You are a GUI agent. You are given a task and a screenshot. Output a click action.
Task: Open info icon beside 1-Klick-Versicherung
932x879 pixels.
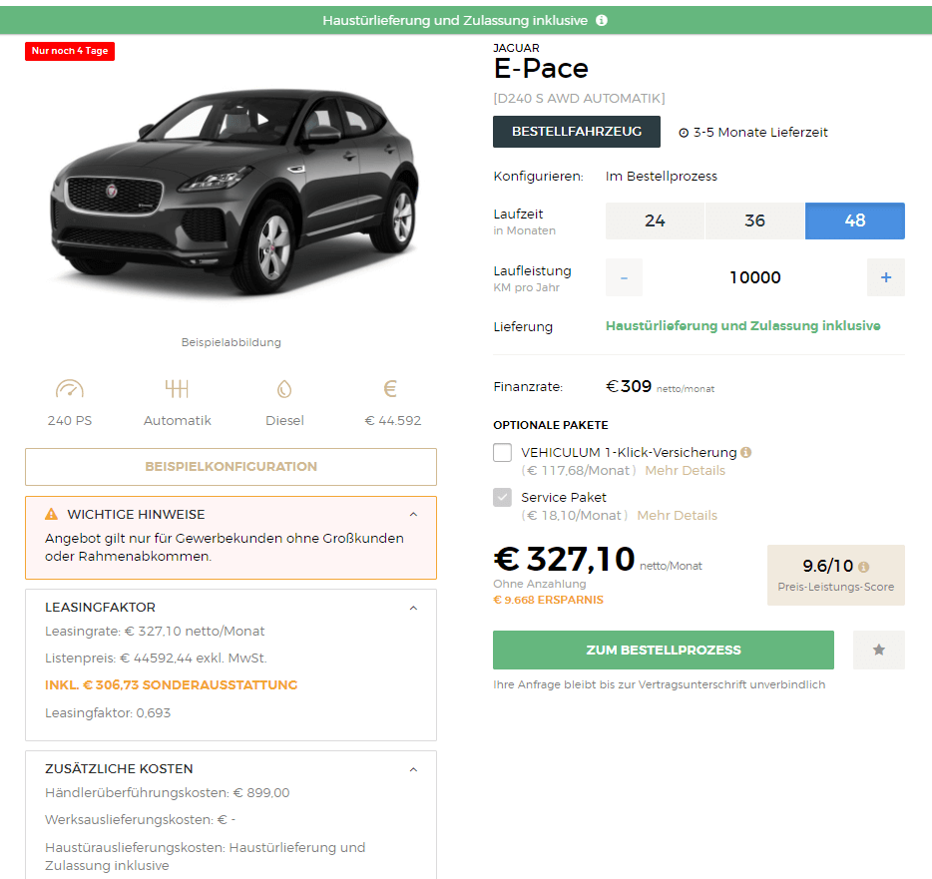[x=746, y=452]
